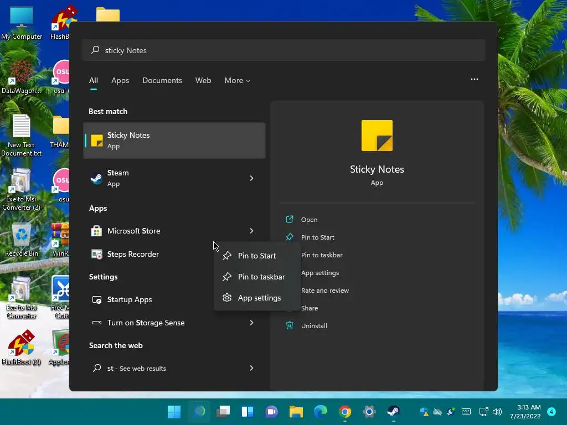This screenshot has width=567, height=425.
Task: Choose Pin to Start in context menu
Action: coord(257,256)
